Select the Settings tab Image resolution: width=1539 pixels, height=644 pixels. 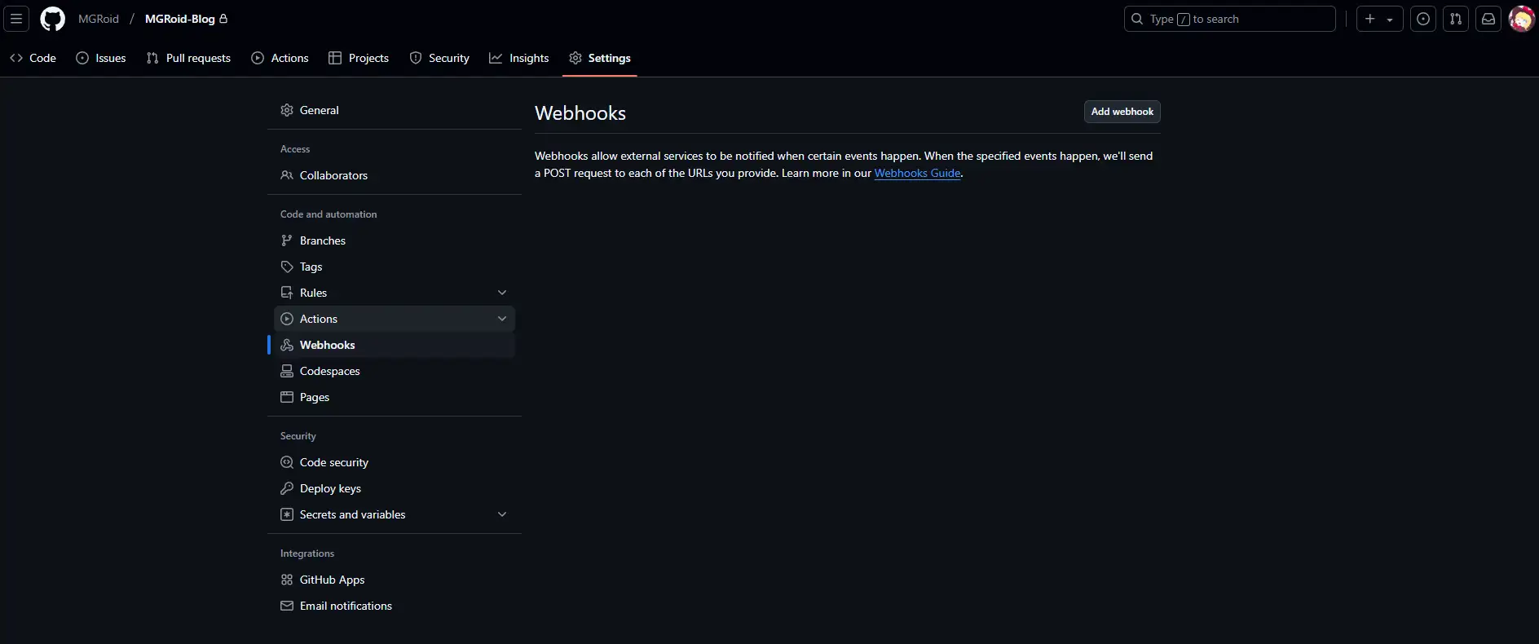(x=600, y=58)
